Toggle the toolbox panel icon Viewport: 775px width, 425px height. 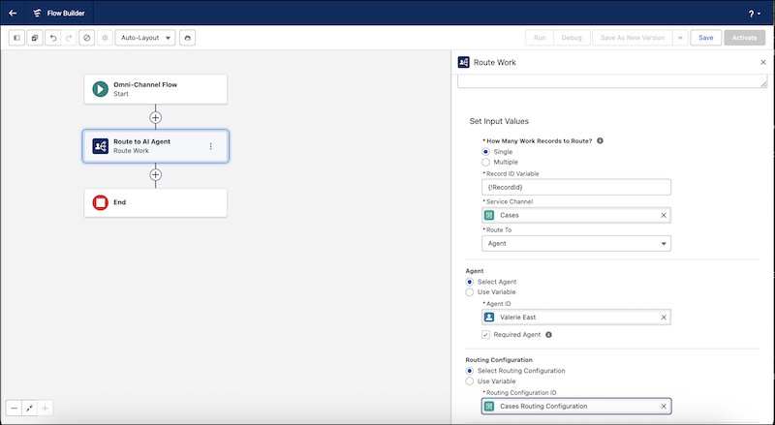[16, 38]
